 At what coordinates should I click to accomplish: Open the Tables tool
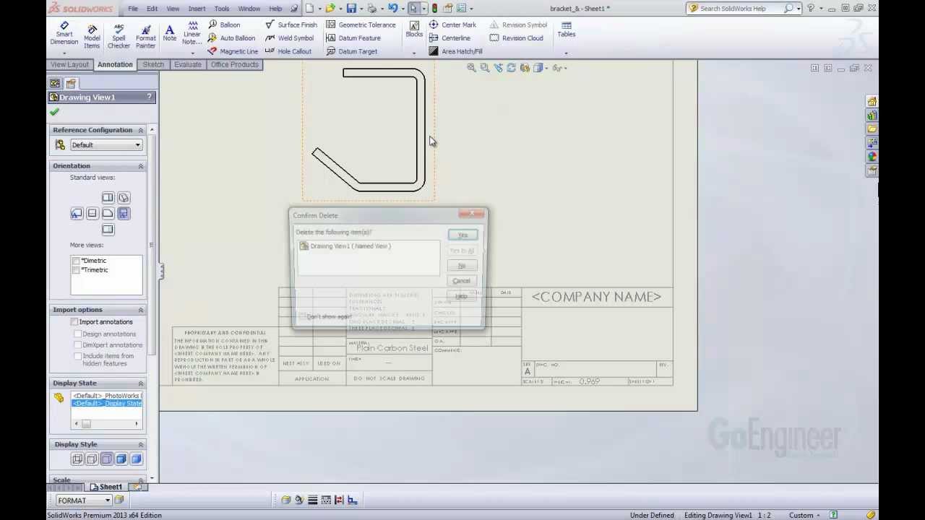(566, 29)
